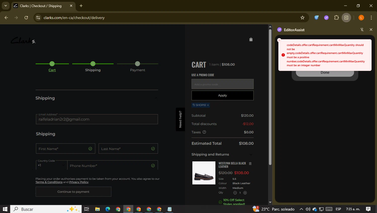Screen dimensions: 377x213
Task: Open the Need help? side tab
Action: (x=180, y=119)
